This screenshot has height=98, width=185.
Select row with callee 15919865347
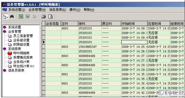[113, 47]
